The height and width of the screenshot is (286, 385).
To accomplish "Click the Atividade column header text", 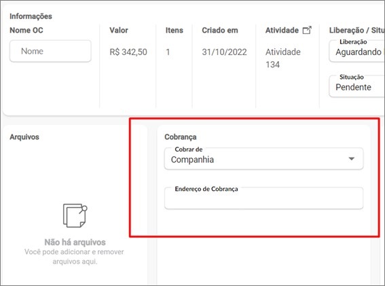I will [282, 30].
